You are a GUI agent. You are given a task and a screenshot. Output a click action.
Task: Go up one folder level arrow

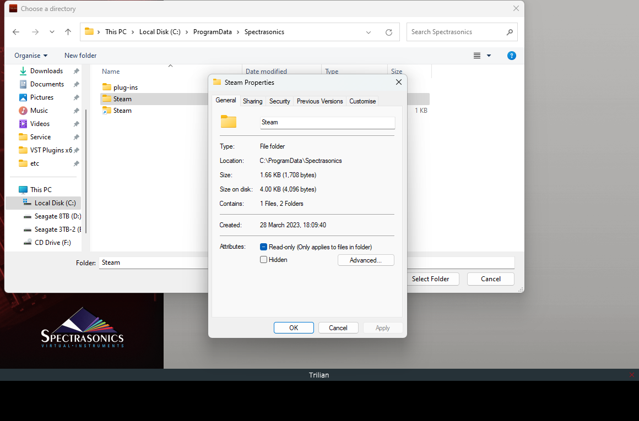(68, 32)
